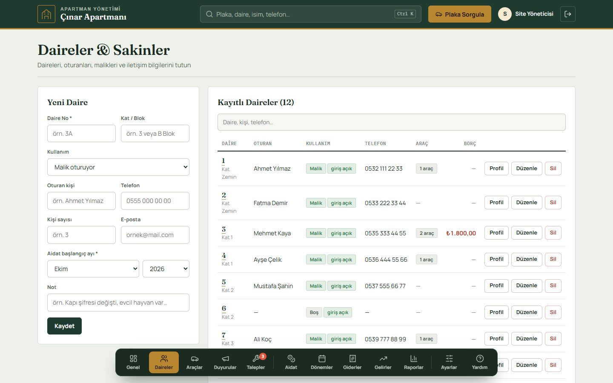
Task: Click the Telefon input field
Action: (x=155, y=201)
